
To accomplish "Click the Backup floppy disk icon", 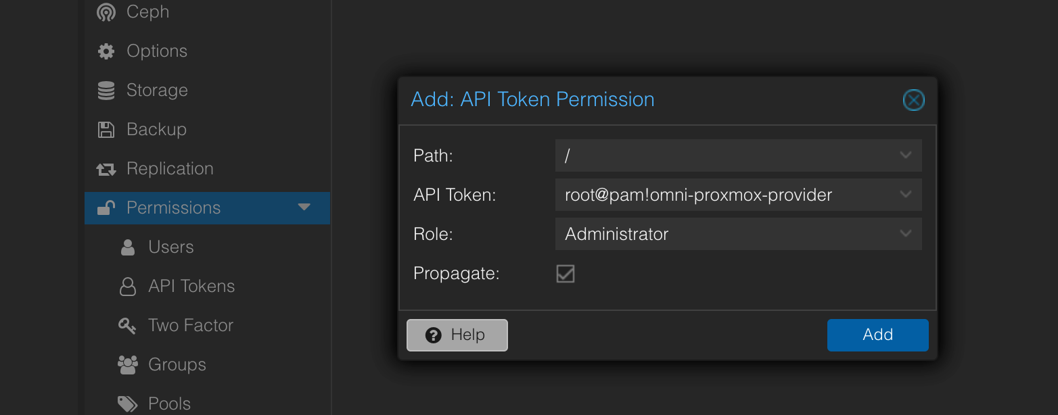I will pyautogui.click(x=106, y=129).
